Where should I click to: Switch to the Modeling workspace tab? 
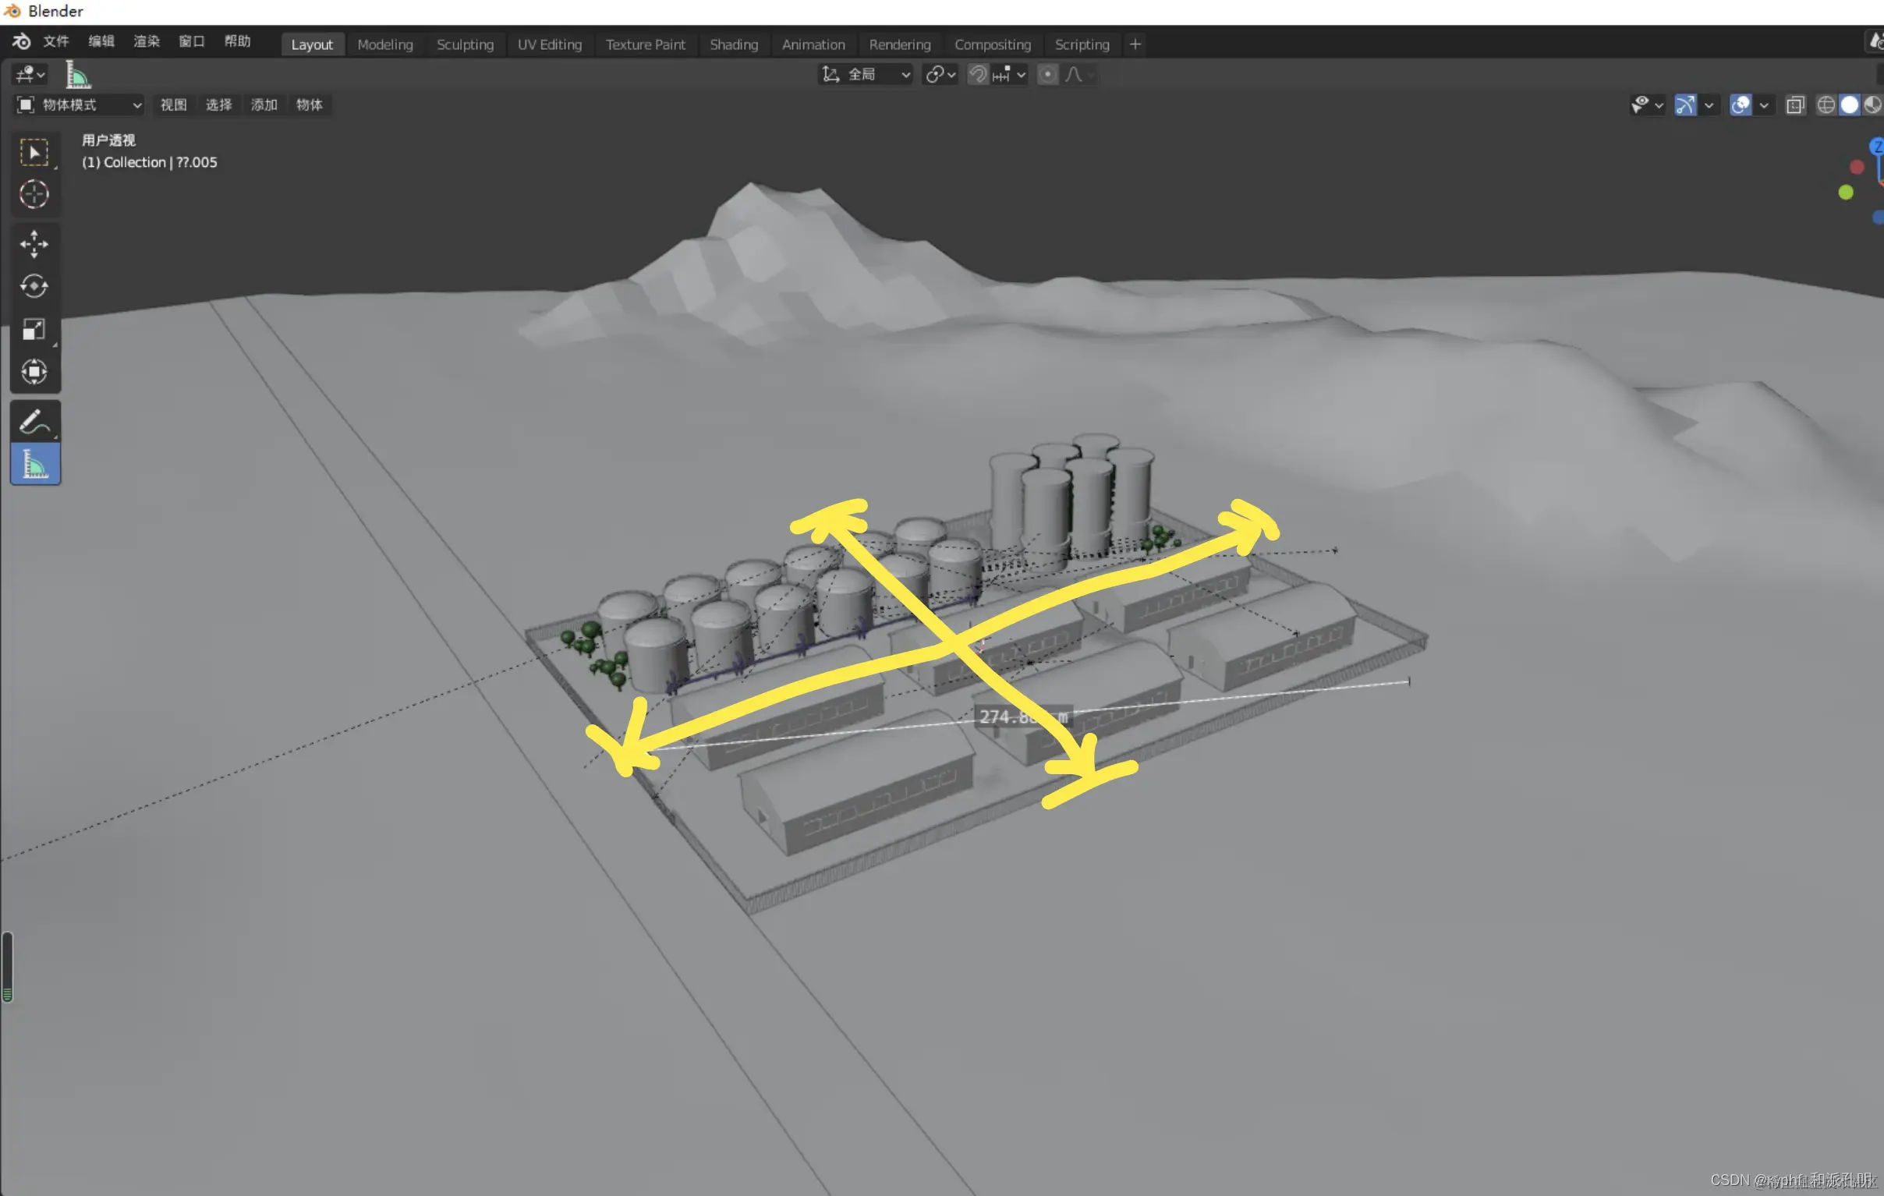pos(385,44)
